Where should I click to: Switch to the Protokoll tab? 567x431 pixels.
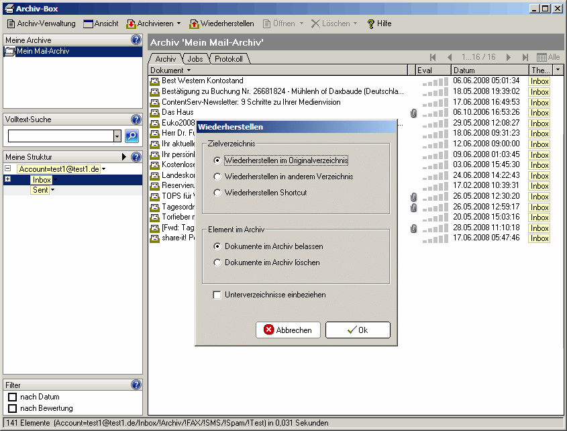click(x=229, y=59)
